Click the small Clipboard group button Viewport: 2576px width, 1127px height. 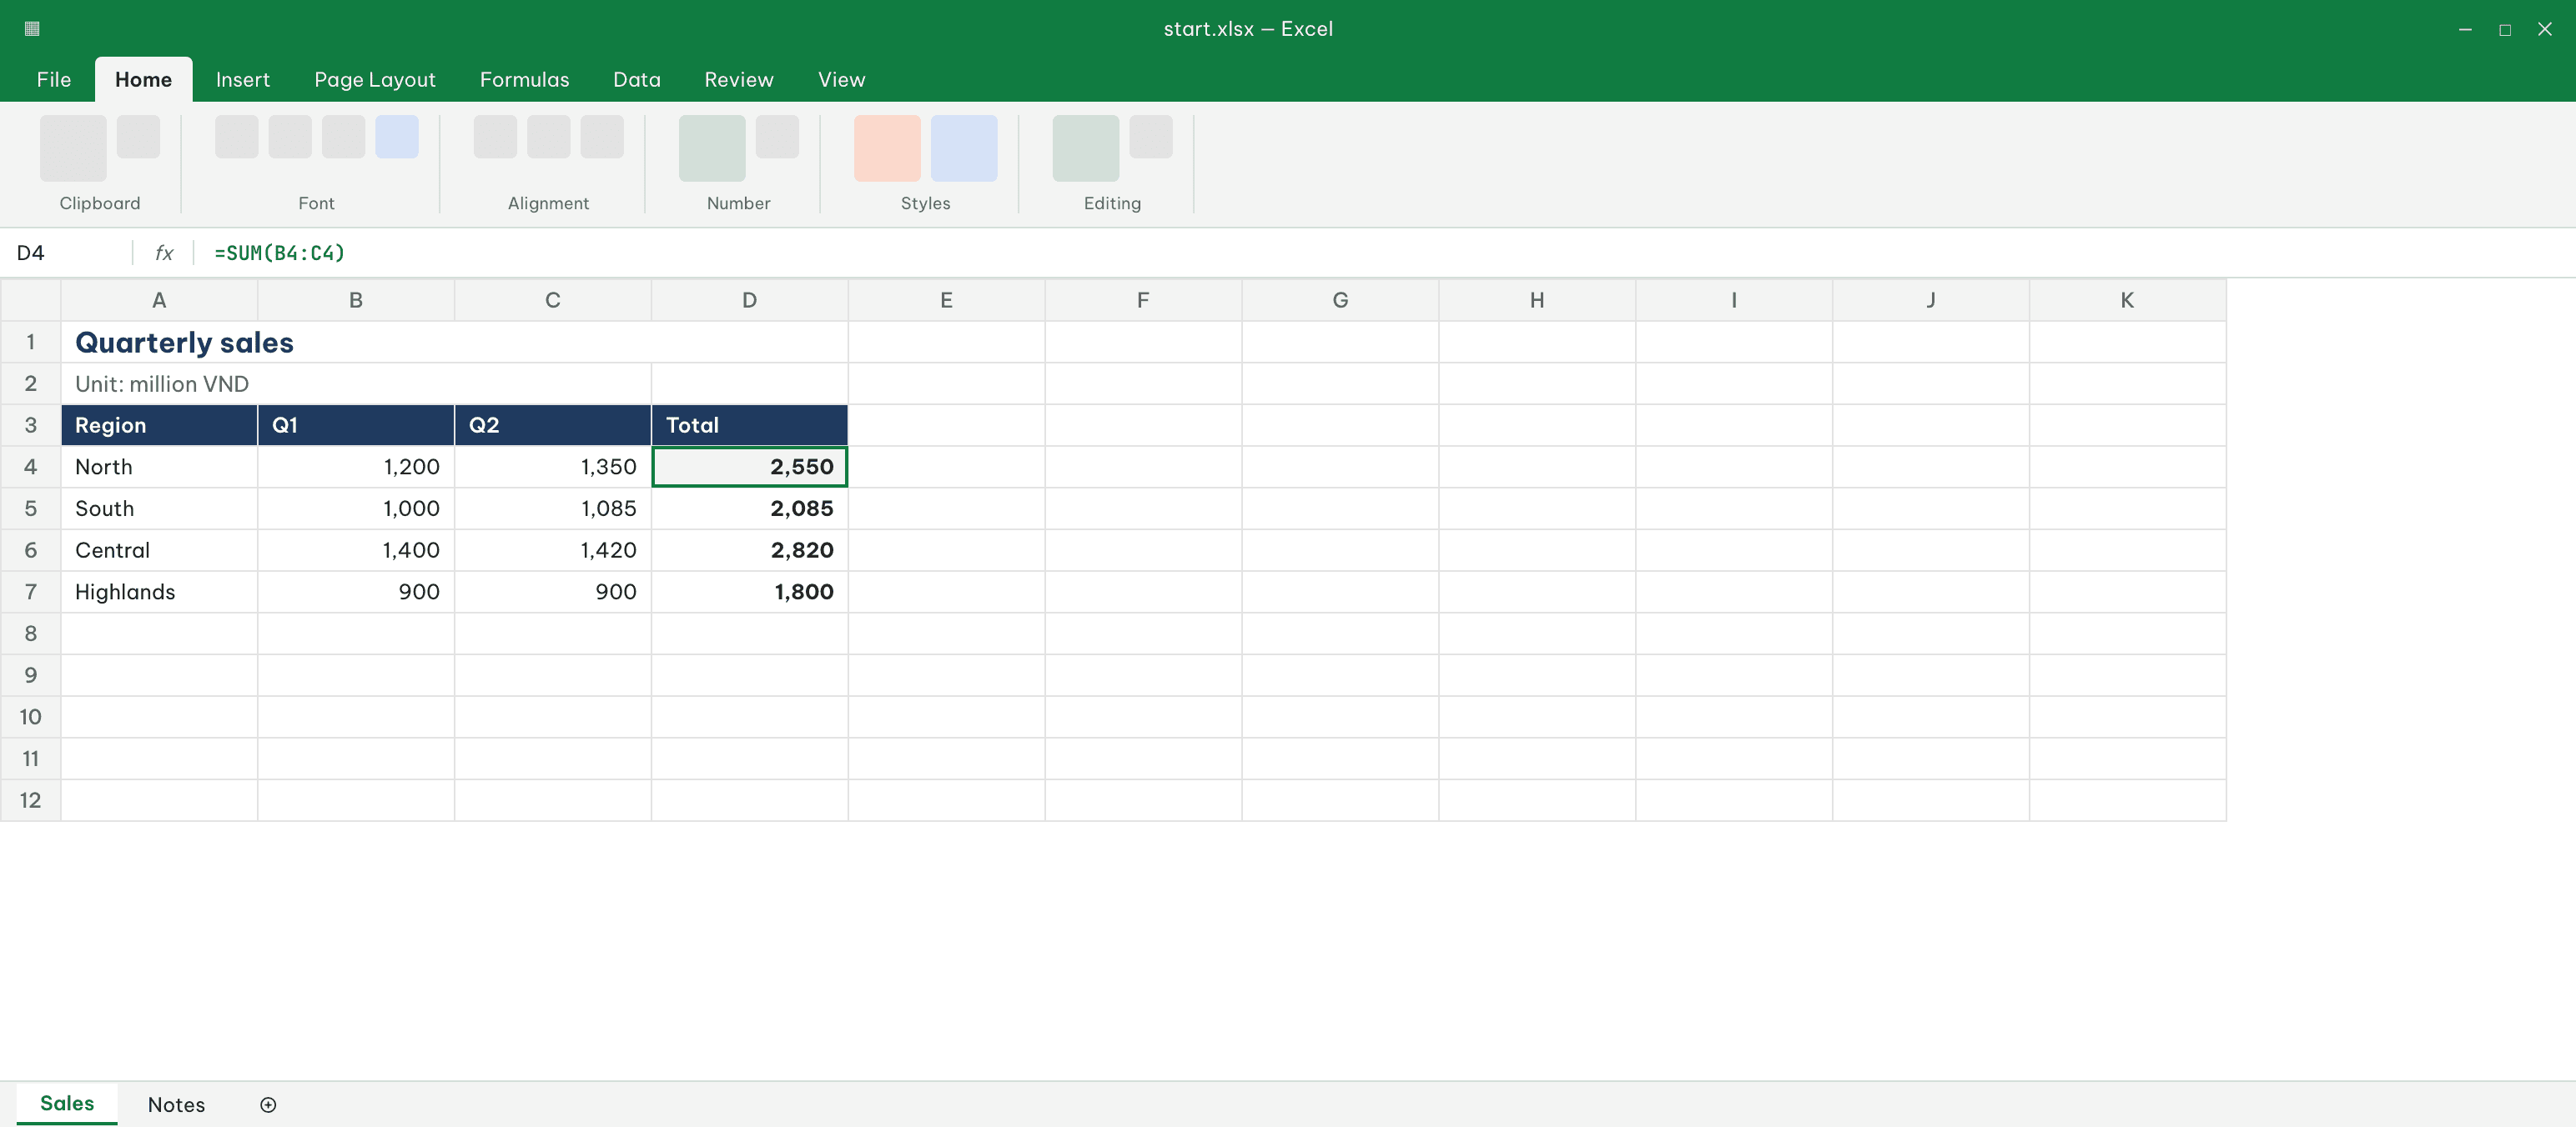tap(138, 136)
